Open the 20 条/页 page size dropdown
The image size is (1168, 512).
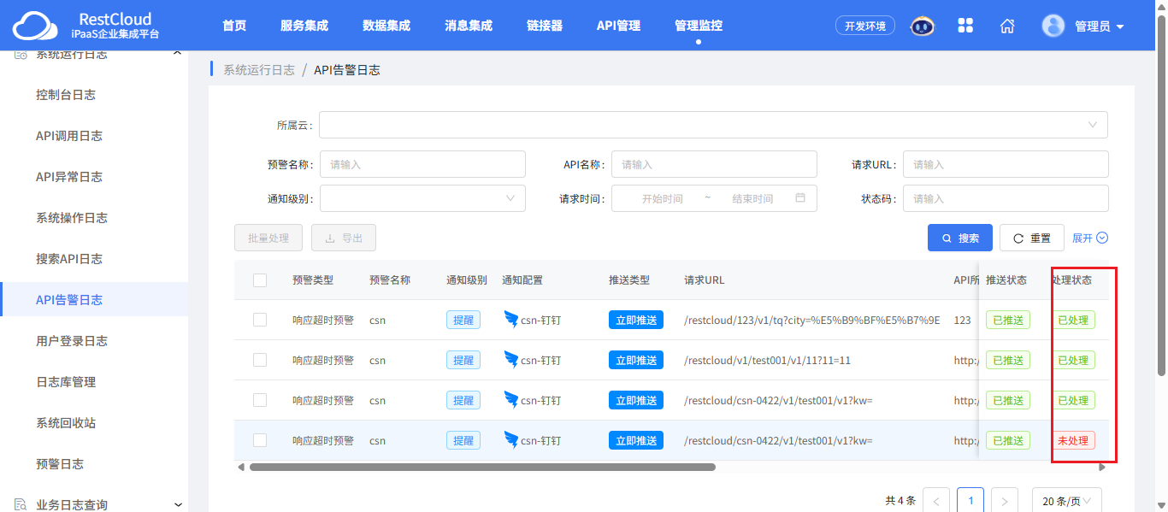[x=1066, y=501]
